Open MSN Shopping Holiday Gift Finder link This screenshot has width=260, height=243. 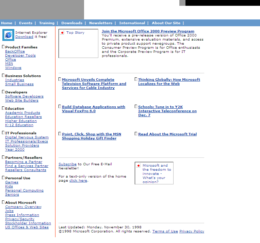(x=92, y=136)
